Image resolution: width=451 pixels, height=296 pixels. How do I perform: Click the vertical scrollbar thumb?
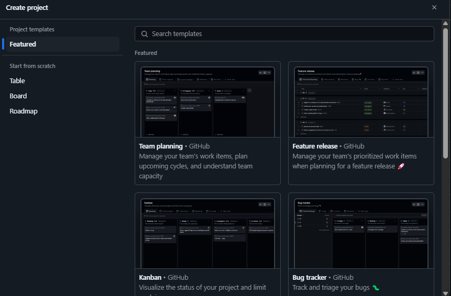[x=445, y=93]
